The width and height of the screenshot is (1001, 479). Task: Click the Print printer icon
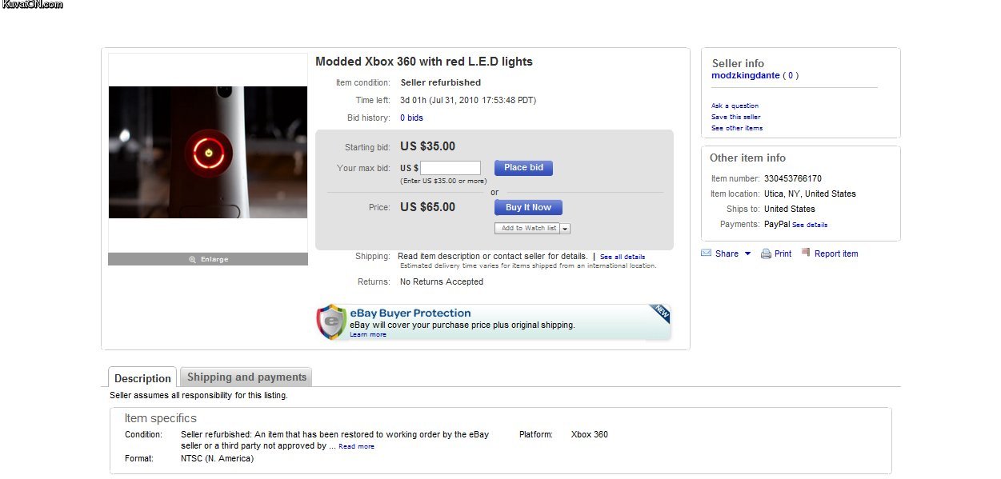click(x=766, y=253)
